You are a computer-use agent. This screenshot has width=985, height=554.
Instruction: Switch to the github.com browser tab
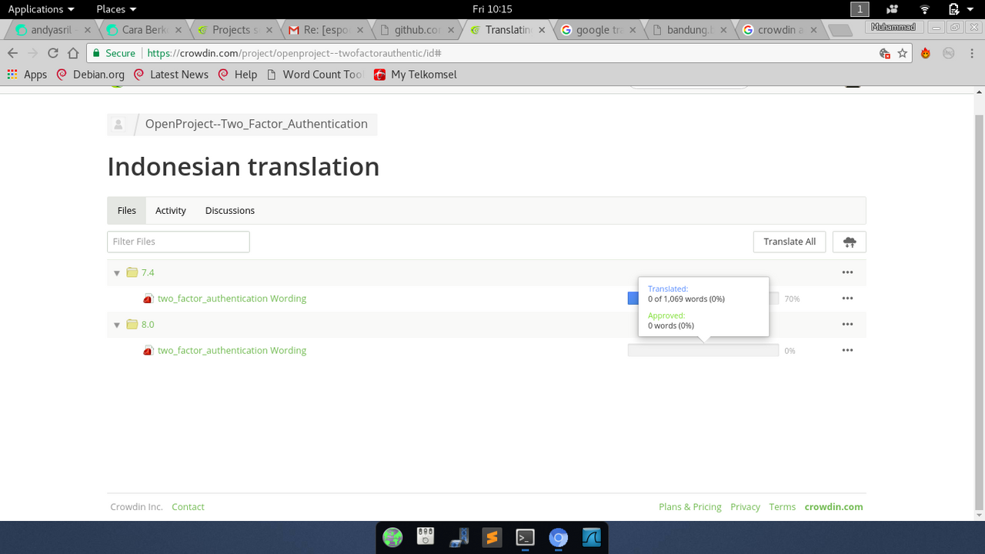tap(417, 30)
